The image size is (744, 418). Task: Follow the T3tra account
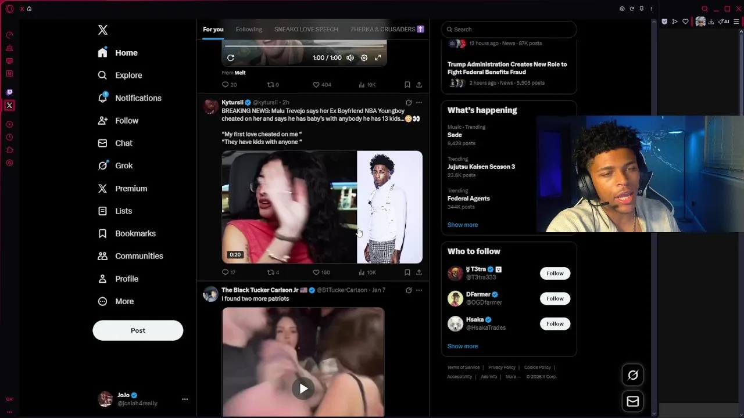coord(555,273)
